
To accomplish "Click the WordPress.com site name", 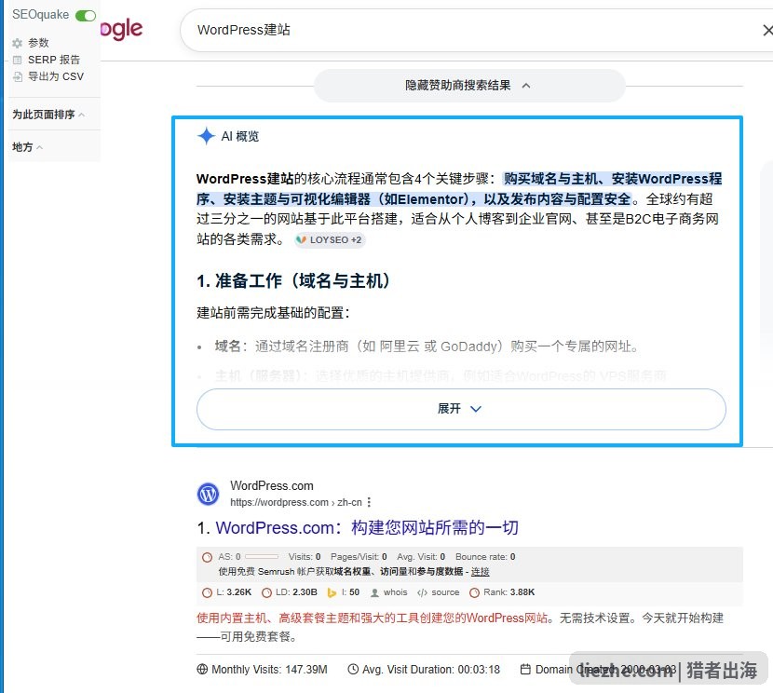I will [272, 486].
